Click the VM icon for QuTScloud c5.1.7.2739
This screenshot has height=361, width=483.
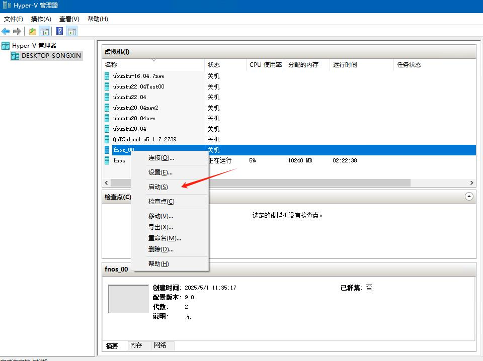(107, 139)
